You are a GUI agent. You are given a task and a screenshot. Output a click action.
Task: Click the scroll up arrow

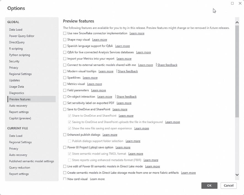[237, 22]
